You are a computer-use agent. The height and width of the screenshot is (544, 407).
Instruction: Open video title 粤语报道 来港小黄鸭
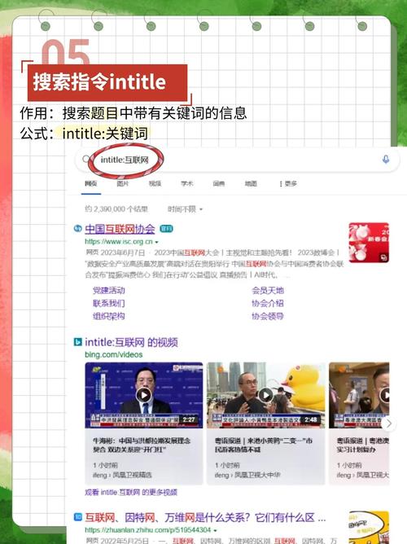tap(264, 445)
